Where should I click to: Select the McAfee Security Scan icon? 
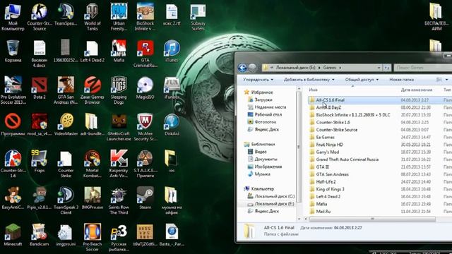pyautogui.click(x=145, y=127)
